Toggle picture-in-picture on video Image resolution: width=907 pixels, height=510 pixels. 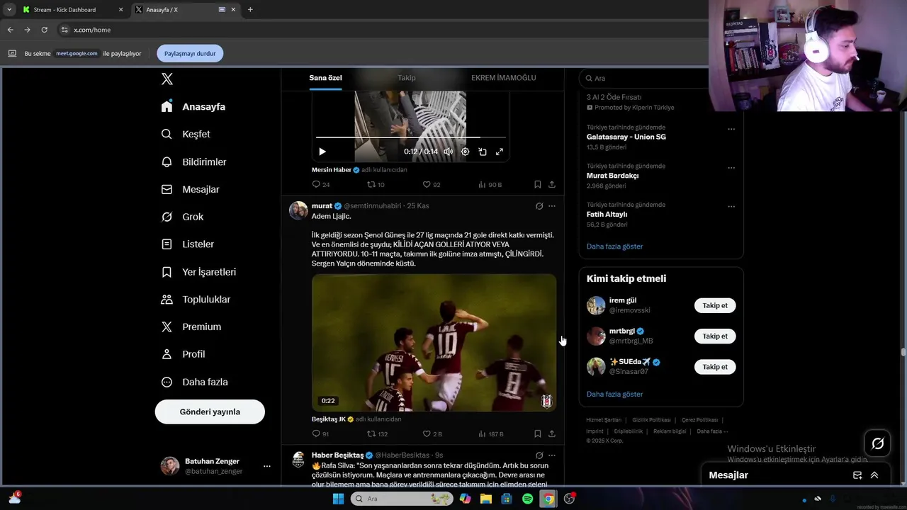483,152
